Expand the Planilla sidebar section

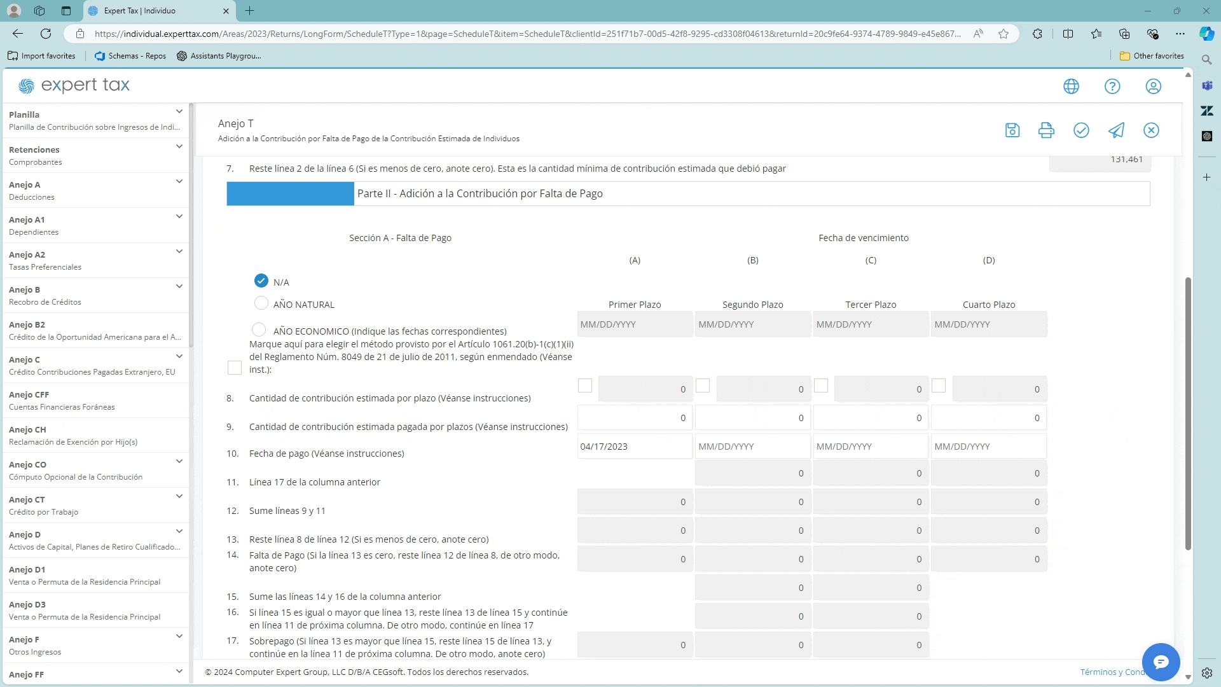click(179, 112)
